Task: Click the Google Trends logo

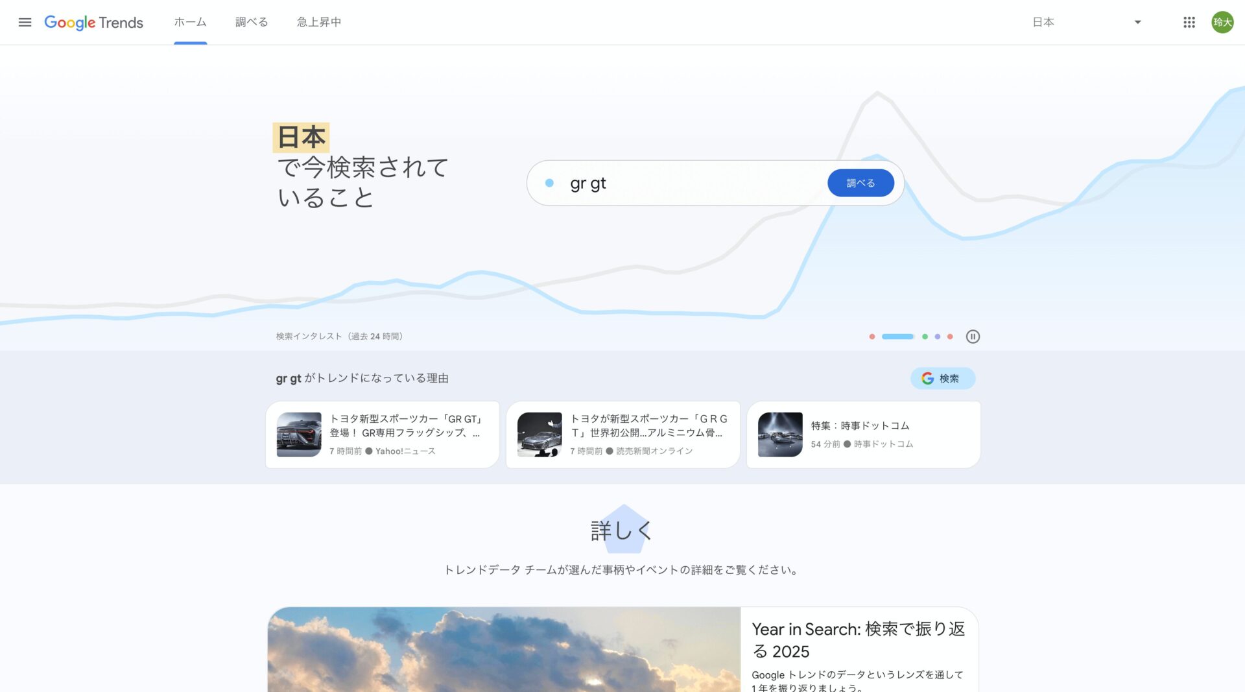Action: point(93,23)
